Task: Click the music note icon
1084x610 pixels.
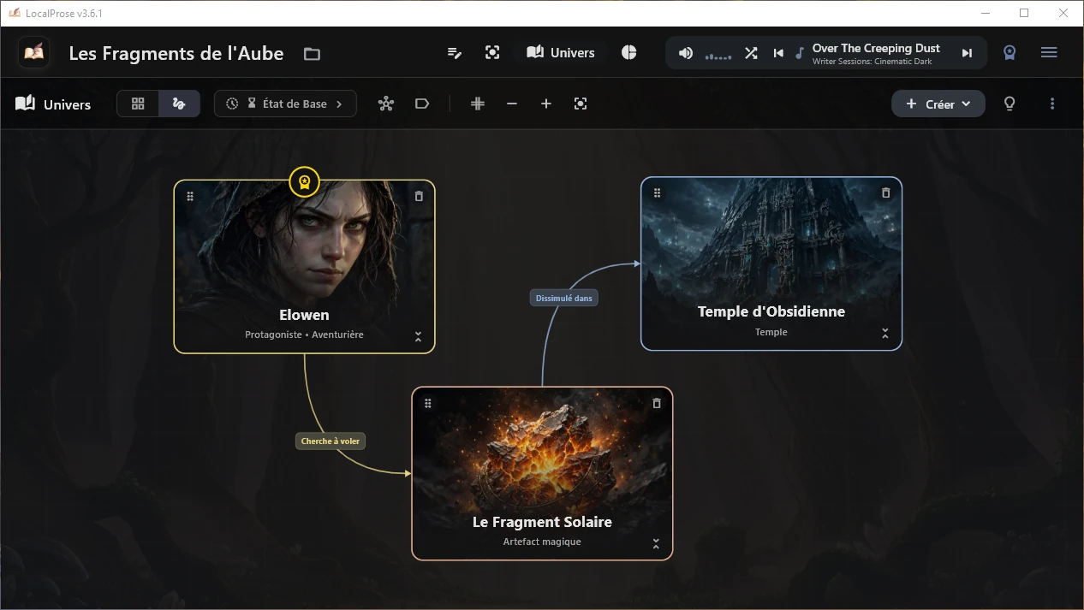Action: 800,53
